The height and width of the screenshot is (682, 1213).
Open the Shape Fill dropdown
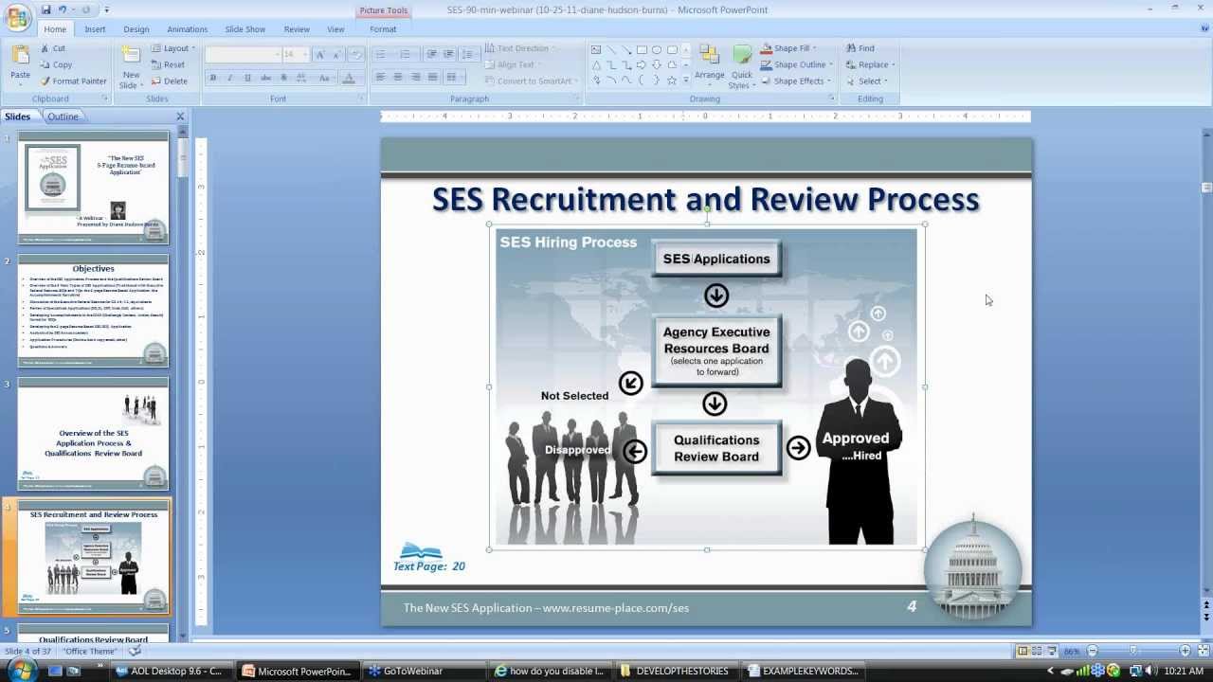(x=788, y=48)
